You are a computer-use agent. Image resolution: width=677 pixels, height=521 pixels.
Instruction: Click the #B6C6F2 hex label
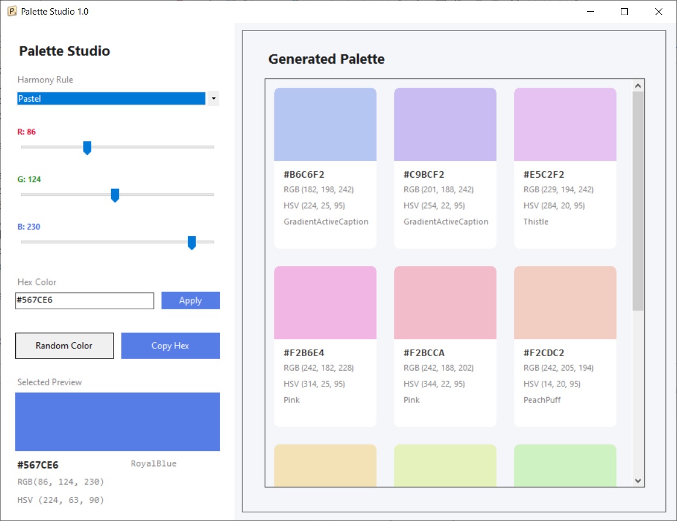pyautogui.click(x=304, y=174)
